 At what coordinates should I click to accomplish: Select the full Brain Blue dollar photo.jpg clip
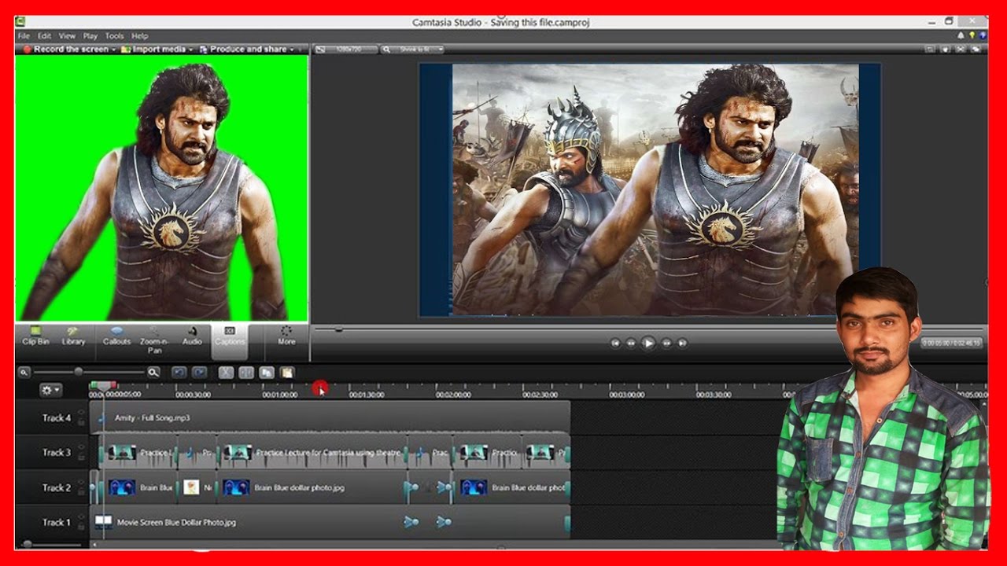click(313, 487)
